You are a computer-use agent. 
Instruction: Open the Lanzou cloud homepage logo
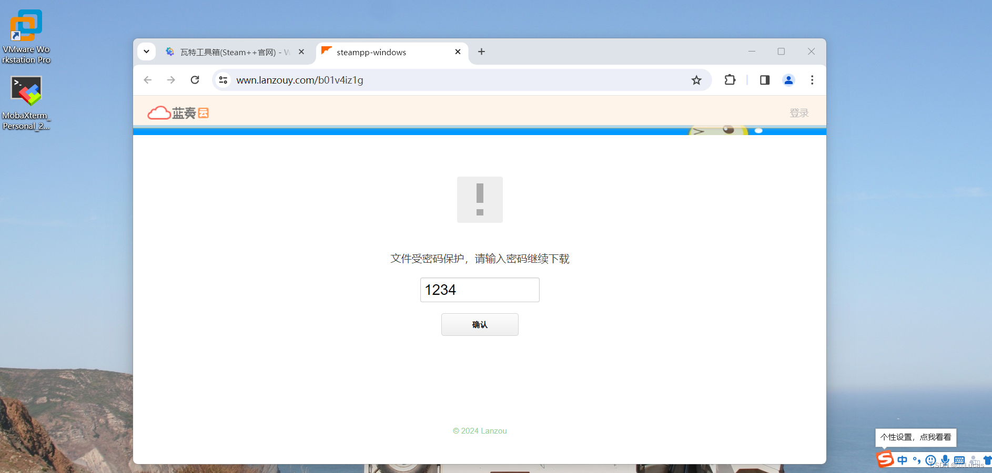click(178, 112)
